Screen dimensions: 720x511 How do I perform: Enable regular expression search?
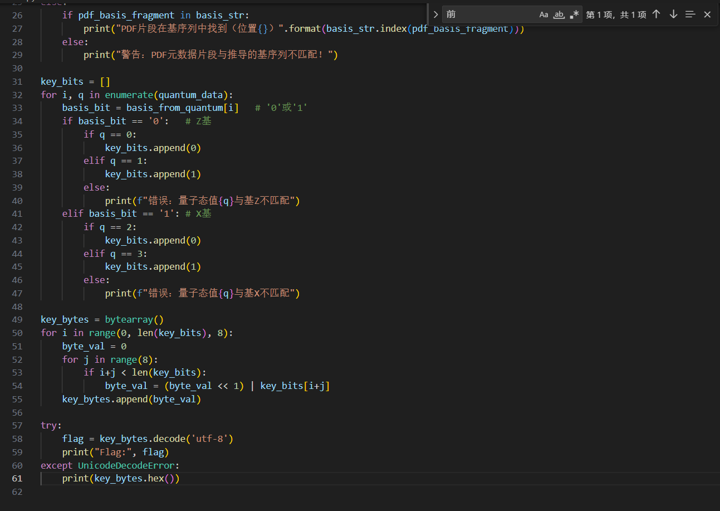pos(574,14)
